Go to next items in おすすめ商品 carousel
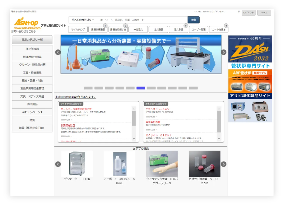The image size is (284, 206). (224, 164)
